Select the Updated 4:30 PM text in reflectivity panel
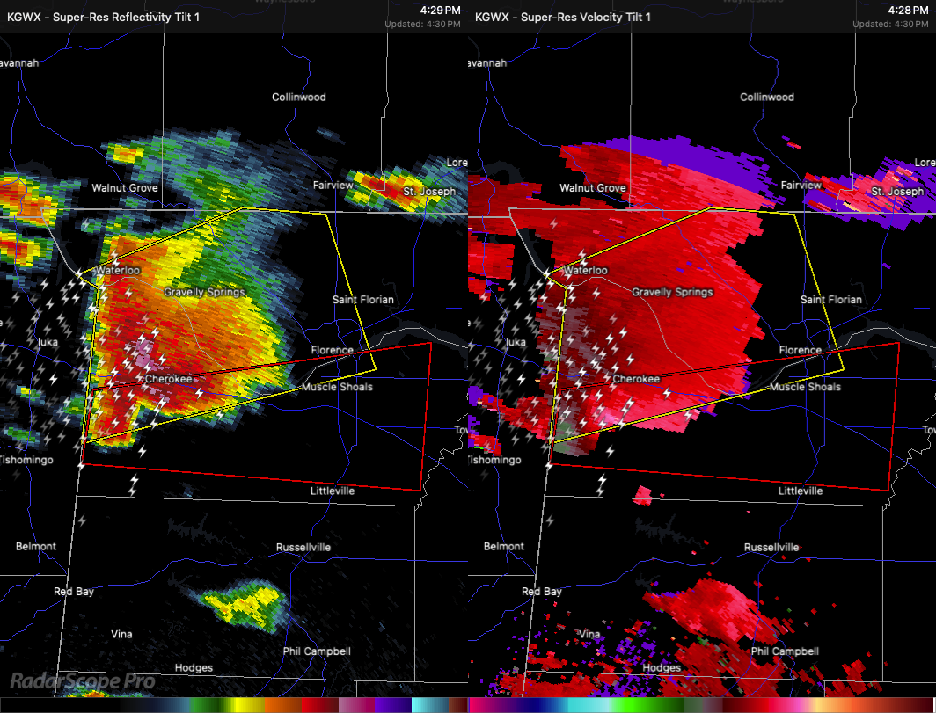 [x=422, y=25]
